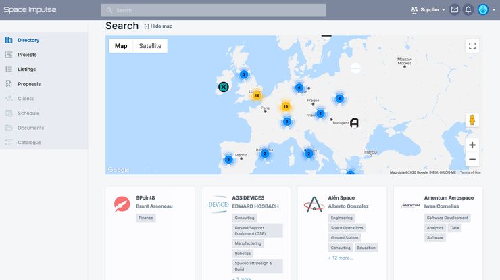Click the cluster marker 4 near Berlin
This screenshot has width=500, height=280.
pyautogui.click(x=299, y=87)
